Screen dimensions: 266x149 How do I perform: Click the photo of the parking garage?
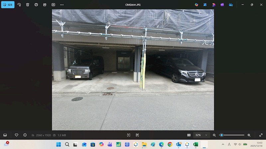133,70
